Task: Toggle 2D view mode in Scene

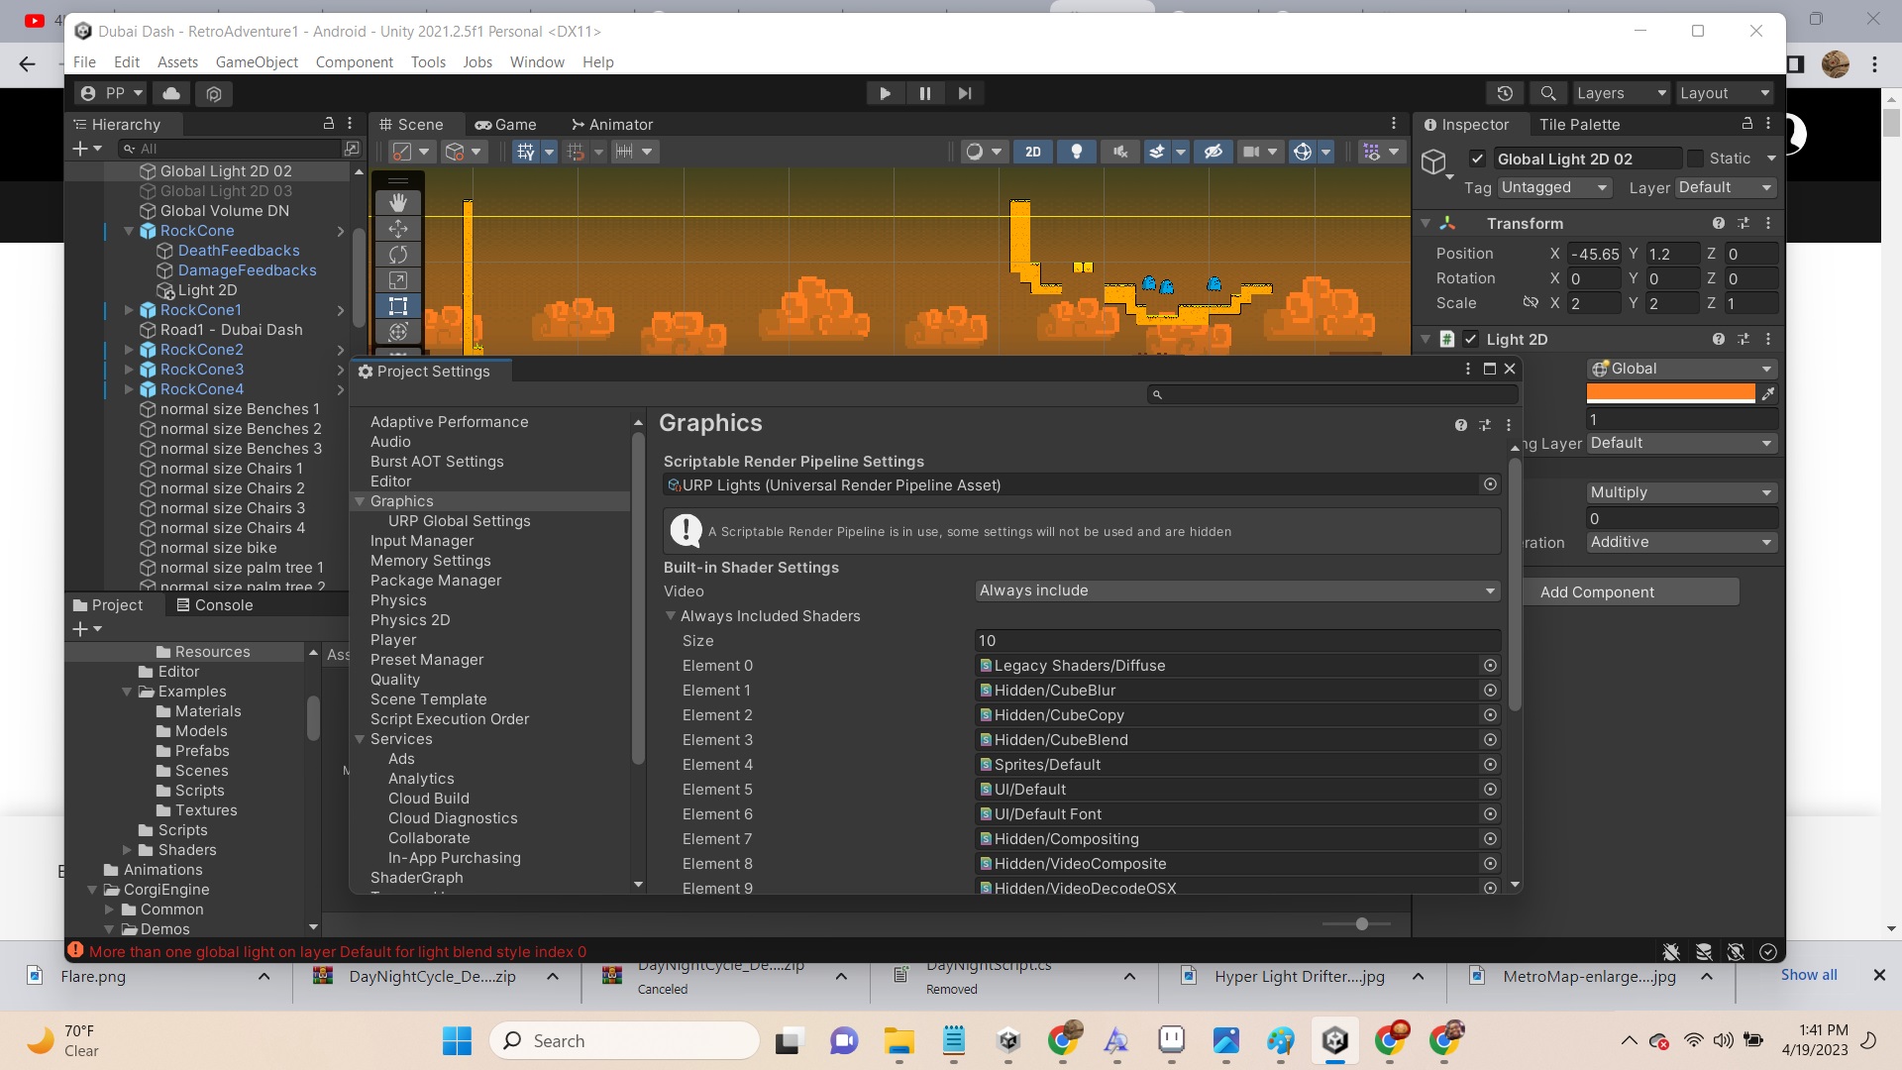Action: (1033, 152)
